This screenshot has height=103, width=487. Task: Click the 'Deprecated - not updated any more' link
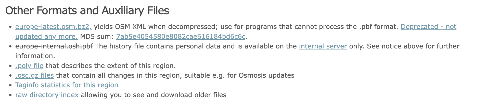(428, 27)
